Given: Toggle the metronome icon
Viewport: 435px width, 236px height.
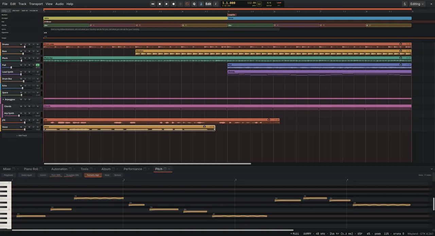Looking at the screenshot, I should click(x=201, y=4).
